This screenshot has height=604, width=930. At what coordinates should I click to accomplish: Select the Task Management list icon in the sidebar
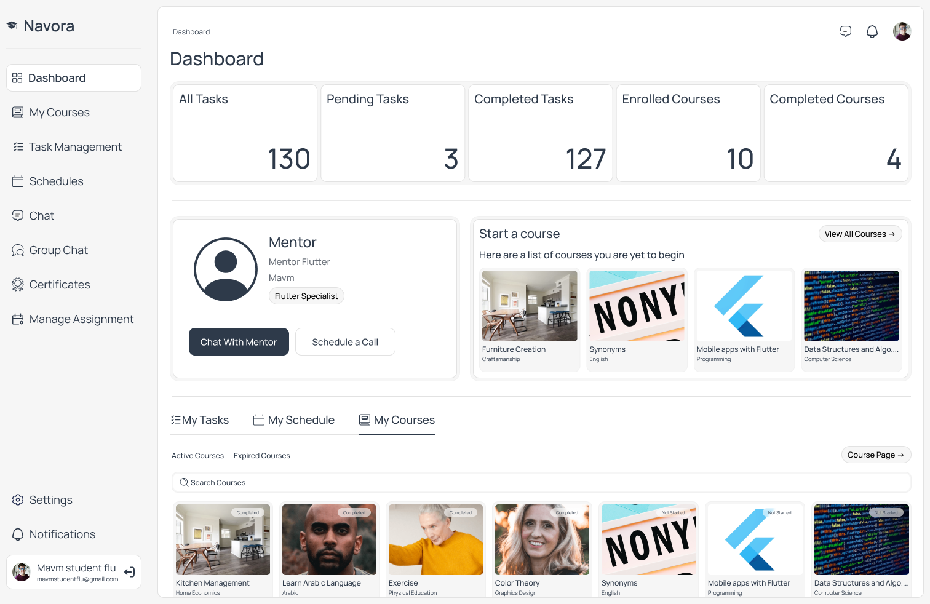click(x=18, y=147)
